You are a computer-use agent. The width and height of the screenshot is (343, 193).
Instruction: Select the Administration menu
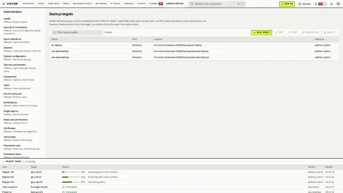[175, 4]
